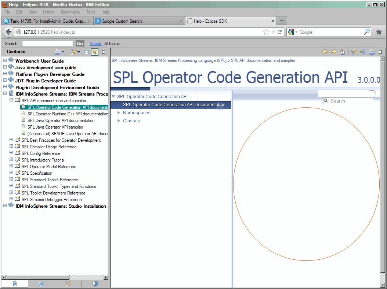Open the Edit menu
This screenshot has height=289, width=387.
19,12
